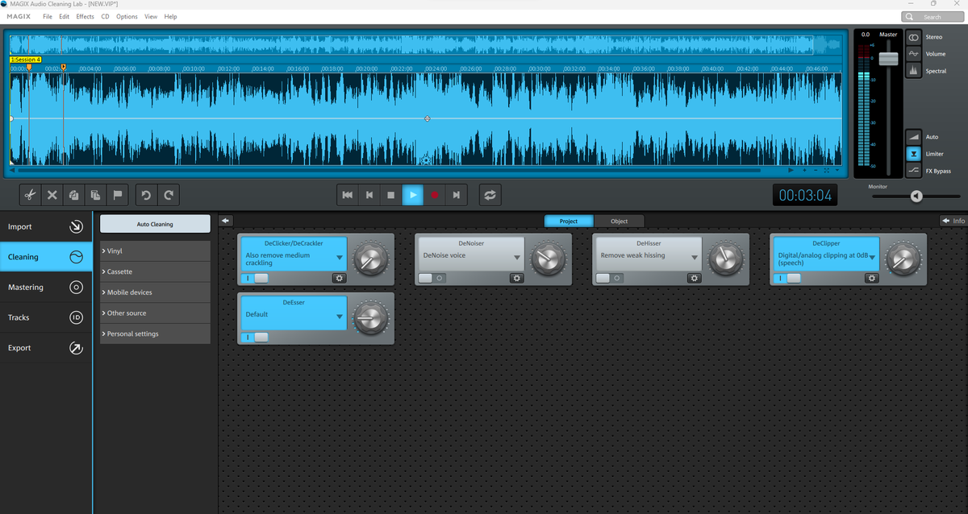Click the 00:03:04 time display
The height and width of the screenshot is (514, 968).
pyautogui.click(x=804, y=195)
